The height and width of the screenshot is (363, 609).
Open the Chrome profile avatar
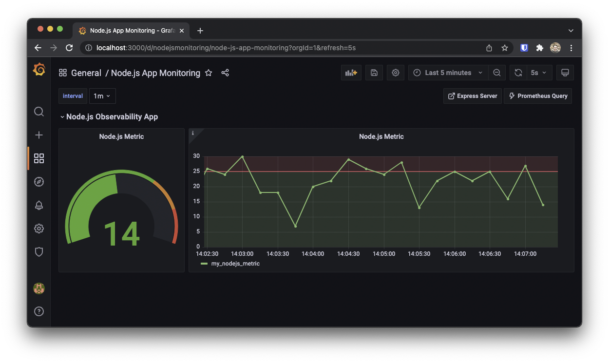point(555,48)
